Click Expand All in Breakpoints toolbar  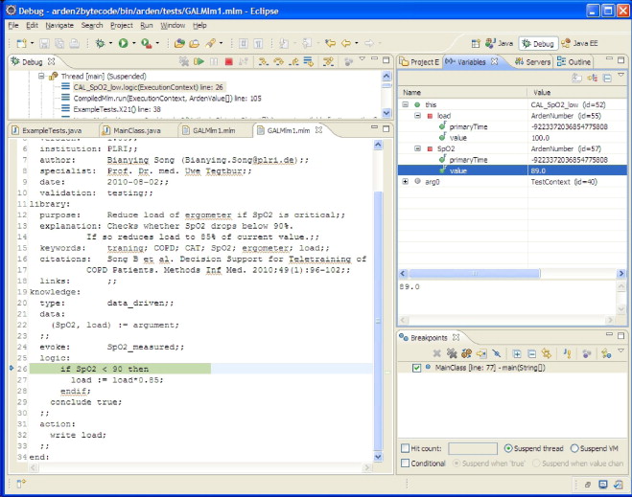(516, 353)
